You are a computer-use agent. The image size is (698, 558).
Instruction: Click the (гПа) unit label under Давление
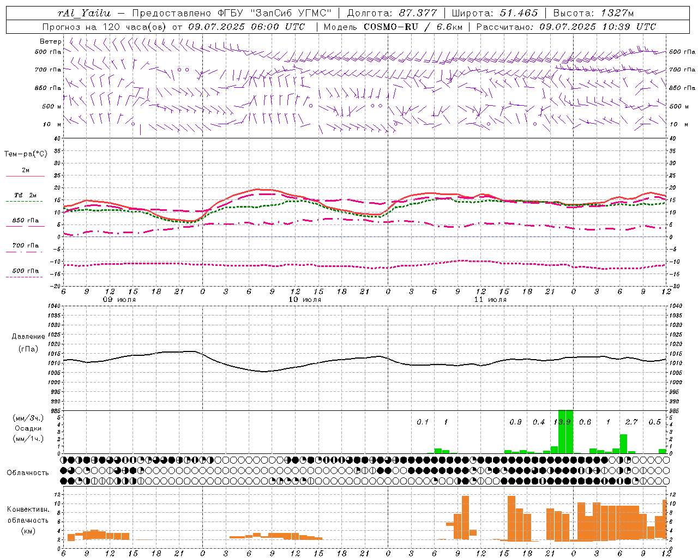click(x=28, y=349)
